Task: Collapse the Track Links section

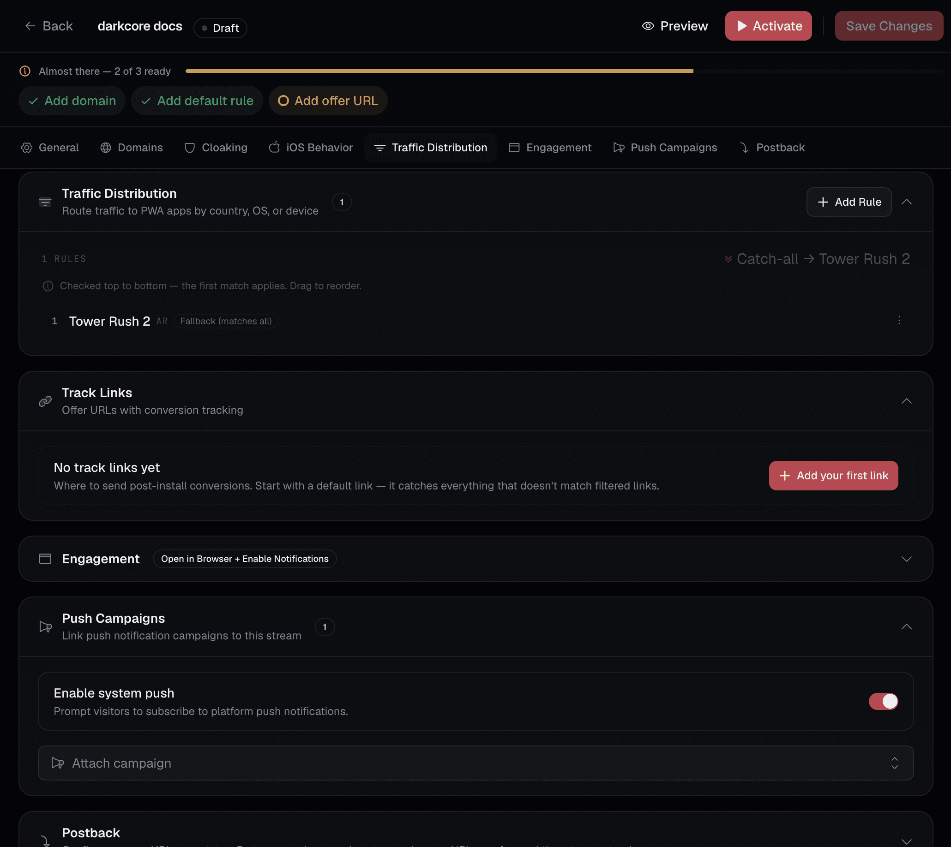Action: click(906, 401)
